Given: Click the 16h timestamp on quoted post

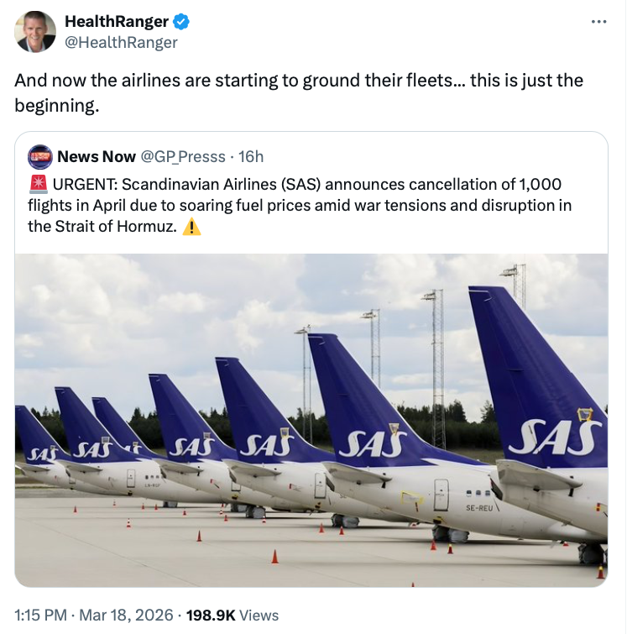Looking at the screenshot, I should coord(251,156).
